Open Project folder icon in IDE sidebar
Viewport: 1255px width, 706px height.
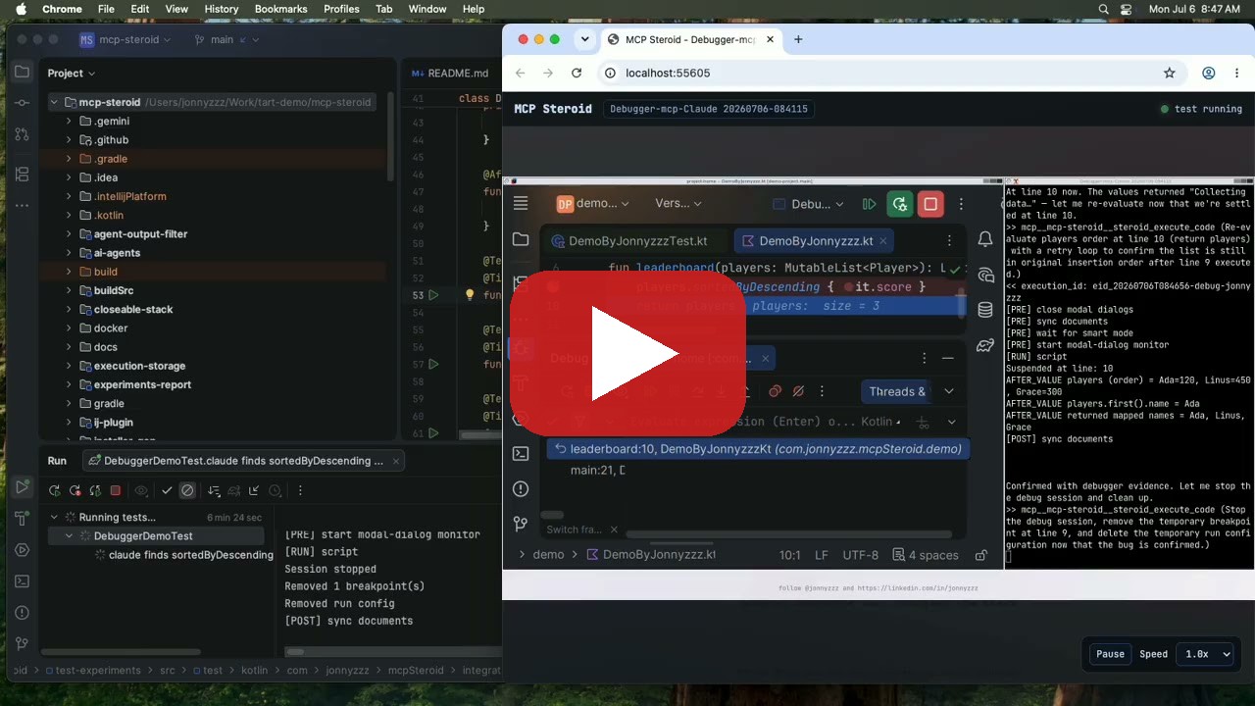[x=22, y=72]
